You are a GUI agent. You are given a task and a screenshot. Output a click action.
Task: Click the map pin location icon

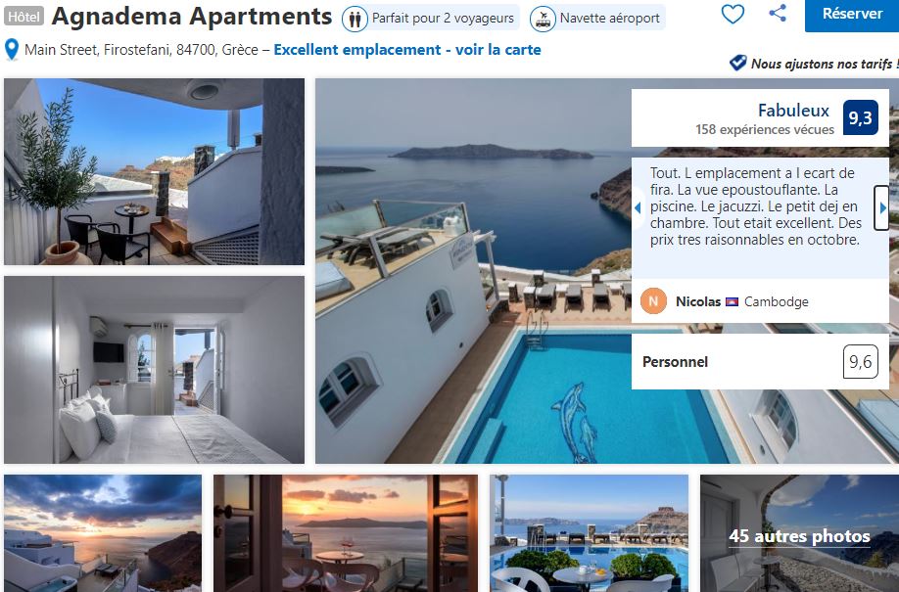[12, 50]
